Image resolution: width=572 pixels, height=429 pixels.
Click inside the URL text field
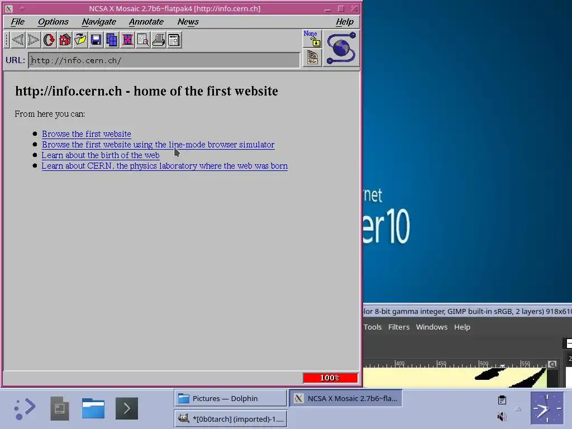tap(164, 60)
